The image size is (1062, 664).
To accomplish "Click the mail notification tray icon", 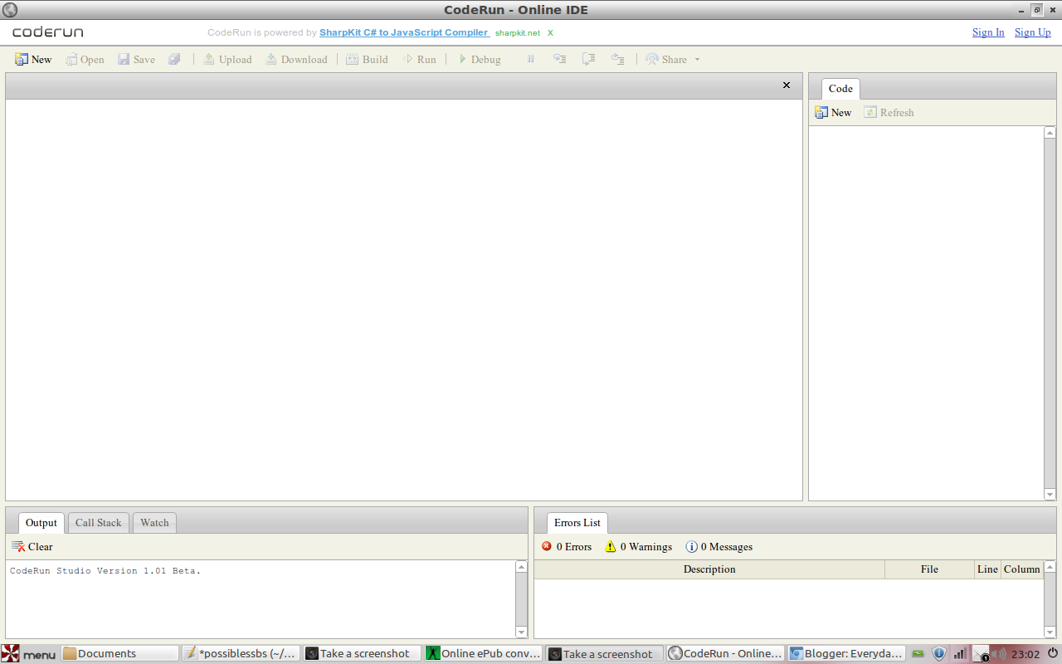I will tap(981, 654).
